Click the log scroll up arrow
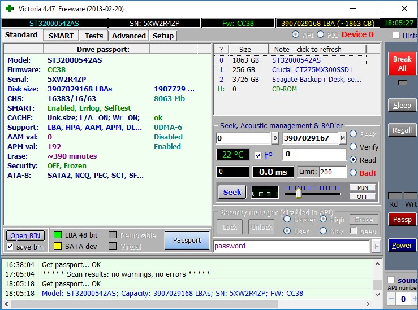418x310 pixels. click(377, 264)
